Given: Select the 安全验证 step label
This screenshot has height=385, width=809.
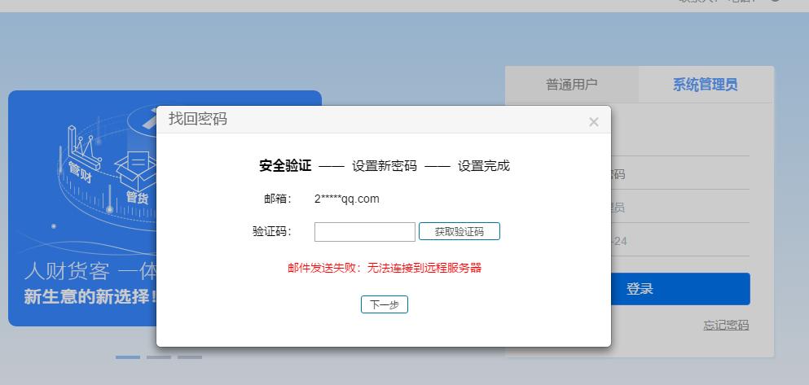Looking at the screenshot, I should pos(285,166).
